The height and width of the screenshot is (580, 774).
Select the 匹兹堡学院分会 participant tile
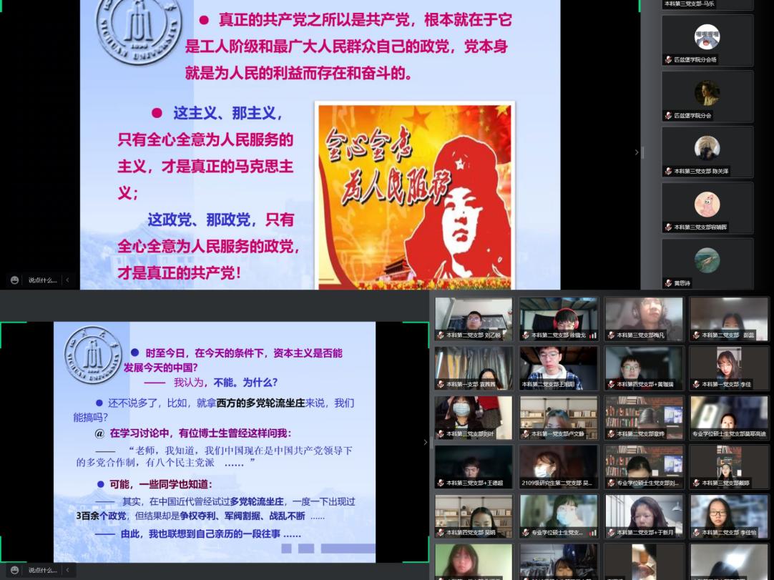(707, 96)
